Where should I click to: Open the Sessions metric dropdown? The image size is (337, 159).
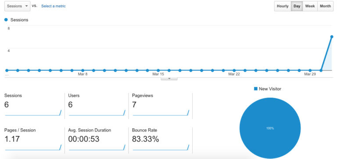[x=17, y=6]
